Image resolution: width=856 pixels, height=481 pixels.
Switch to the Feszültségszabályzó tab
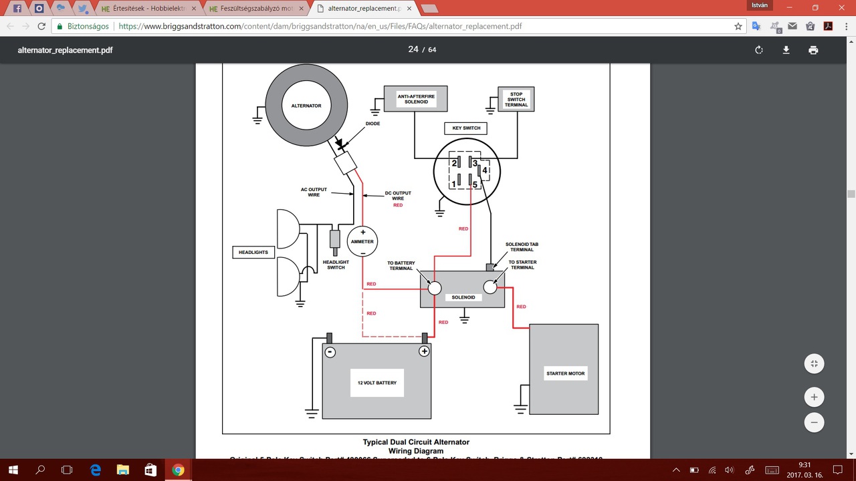pyautogui.click(x=254, y=9)
